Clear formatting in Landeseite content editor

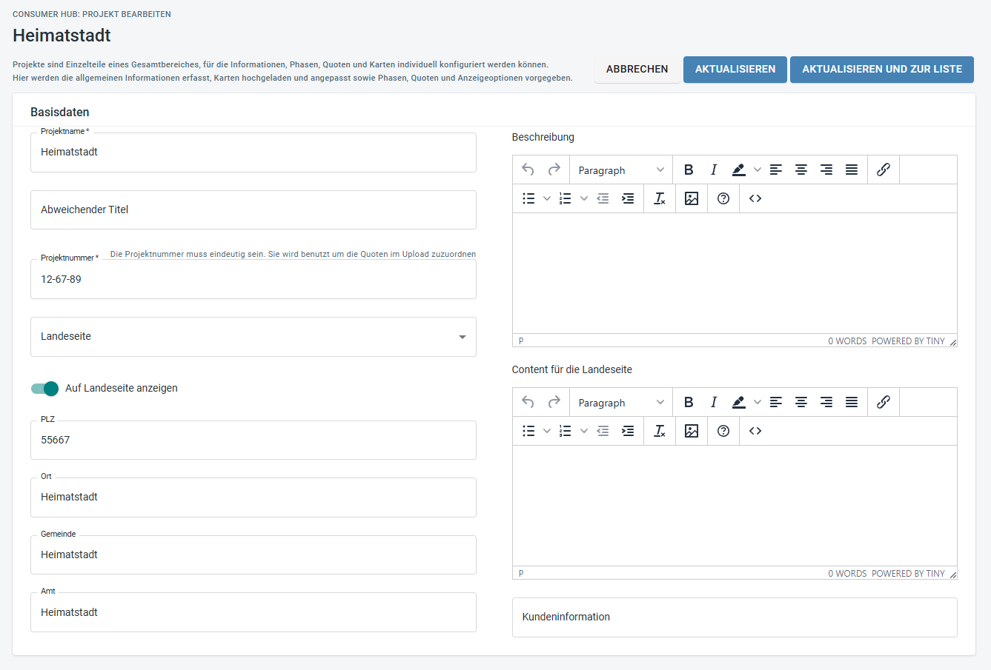point(660,431)
